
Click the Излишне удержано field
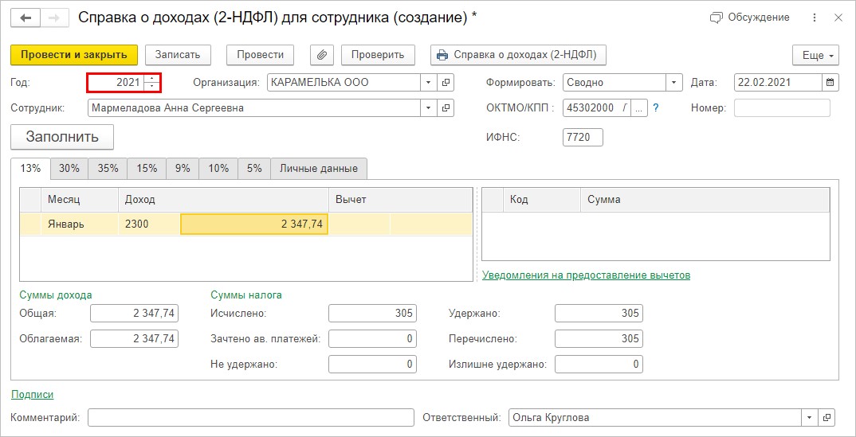click(599, 364)
